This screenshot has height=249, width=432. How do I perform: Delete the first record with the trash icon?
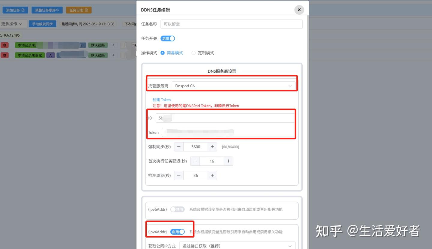click(4, 45)
